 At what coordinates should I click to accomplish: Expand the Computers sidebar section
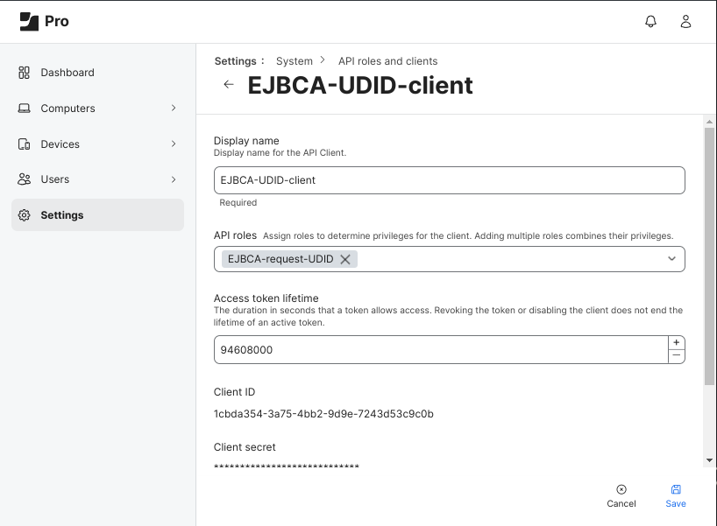pyautogui.click(x=175, y=108)
